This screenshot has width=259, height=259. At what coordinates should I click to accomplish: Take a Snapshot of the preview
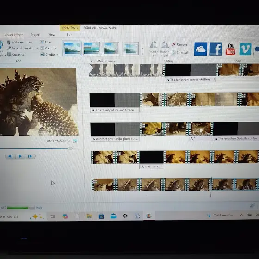(x=16, y=55)
